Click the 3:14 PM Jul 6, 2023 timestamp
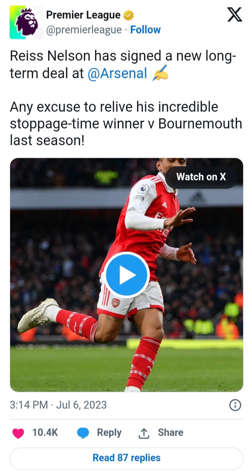This screenshot has width=252, height=475. click(x=58, y=405)
